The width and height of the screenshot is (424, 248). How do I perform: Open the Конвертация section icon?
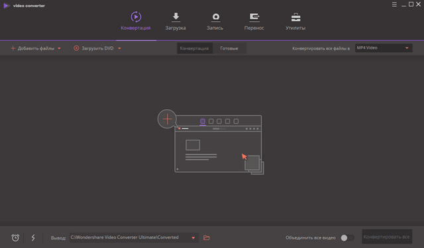(136, 17)
